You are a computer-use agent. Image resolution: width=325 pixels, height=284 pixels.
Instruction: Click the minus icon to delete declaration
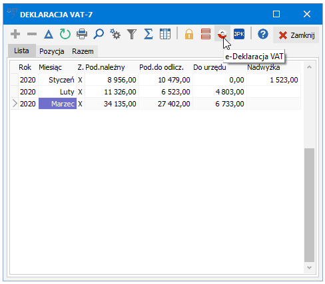(32, 34)
